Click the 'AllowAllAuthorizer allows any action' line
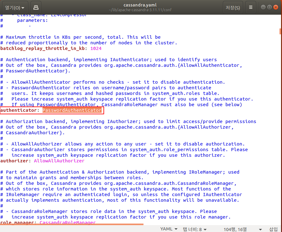282x232 pixels. [123, 144]
